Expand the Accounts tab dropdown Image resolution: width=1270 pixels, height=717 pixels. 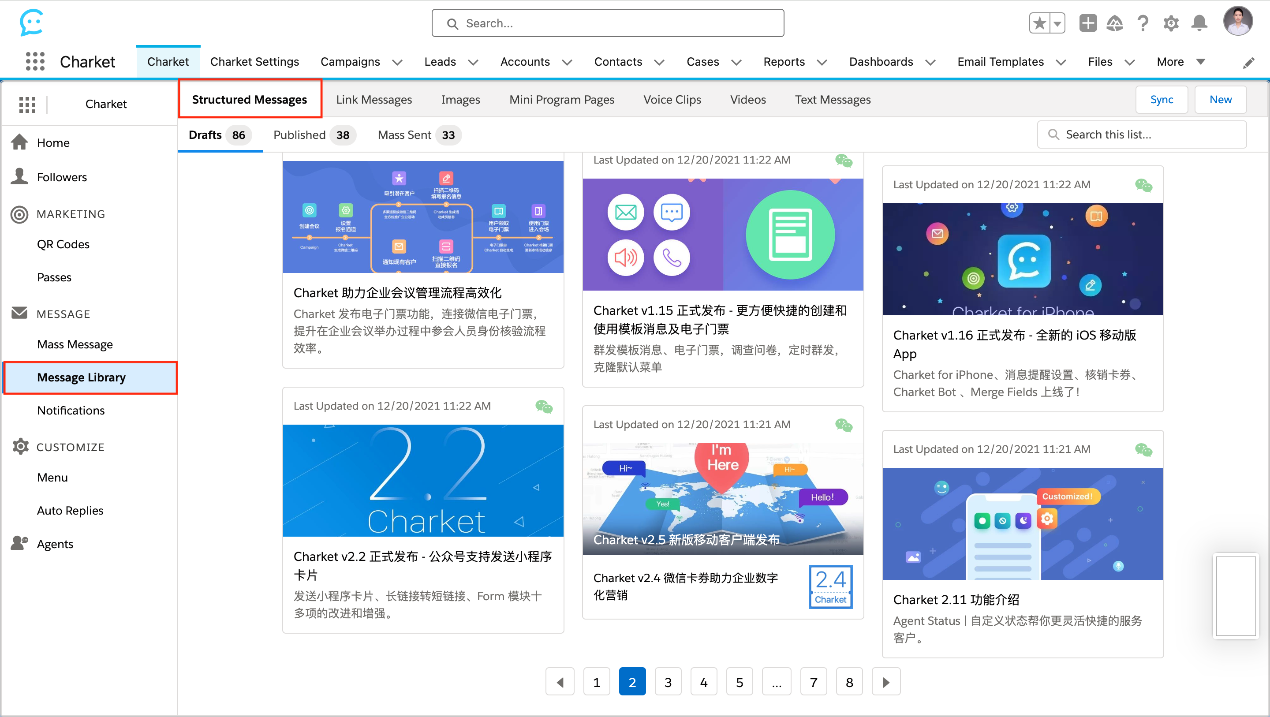tap(567, 62)
